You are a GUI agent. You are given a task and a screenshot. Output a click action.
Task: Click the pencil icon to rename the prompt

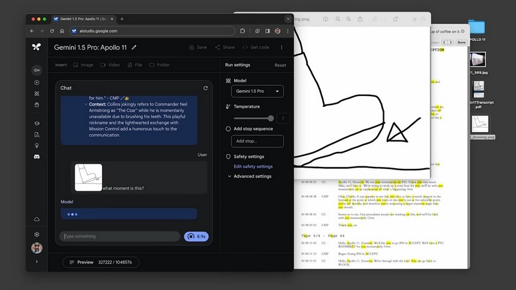tap(134, 47)
